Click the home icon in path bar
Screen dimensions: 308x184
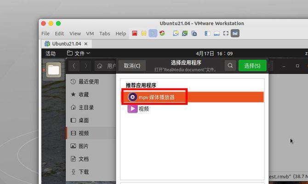(100, 66)
